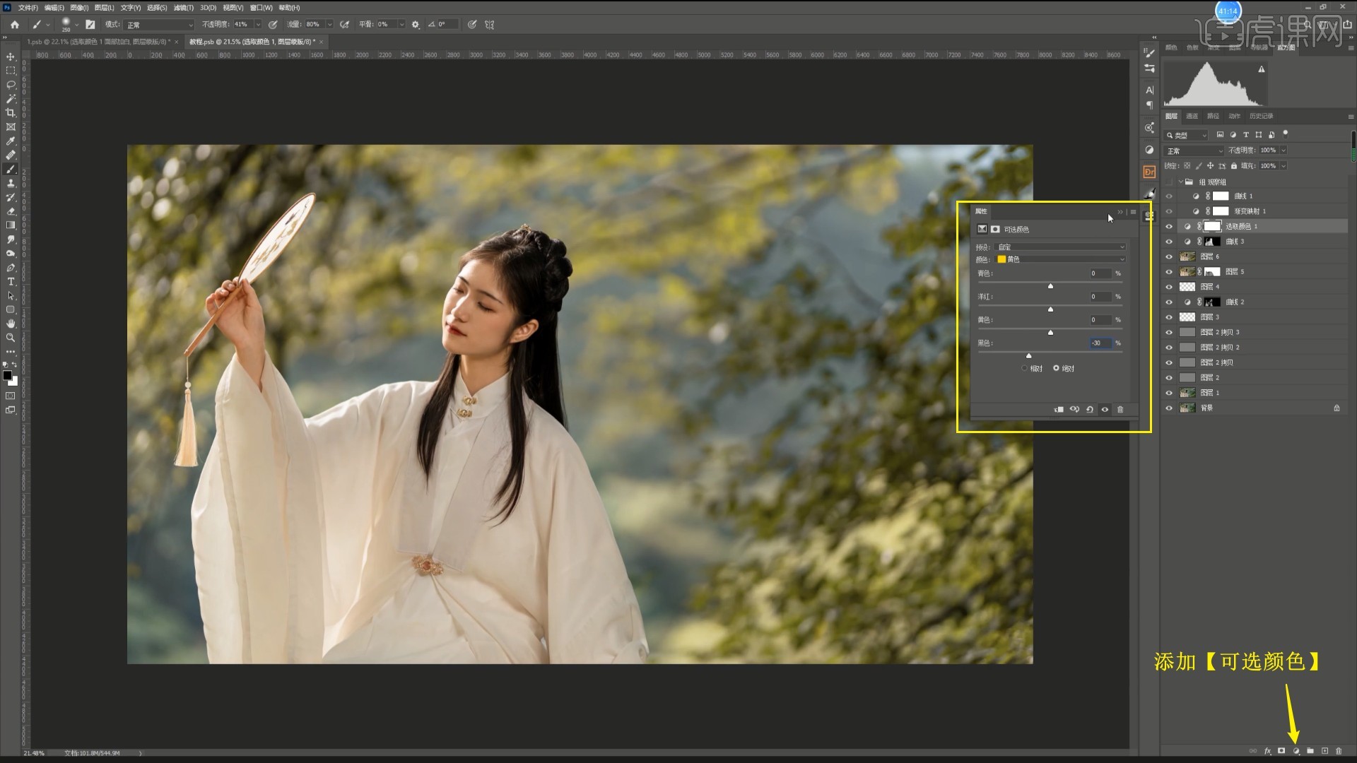Hide the 图层 6 layer visibility
Viewport: 1357px width, 763px height.
click(1169, 256)
